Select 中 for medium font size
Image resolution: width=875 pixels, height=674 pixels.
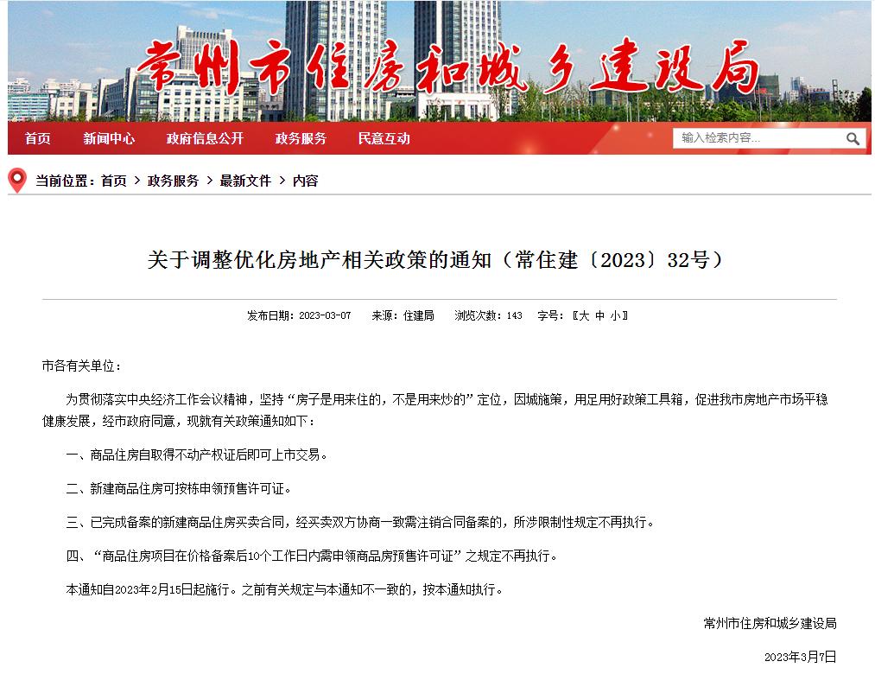pyautogui.click(x=602, y=315)
